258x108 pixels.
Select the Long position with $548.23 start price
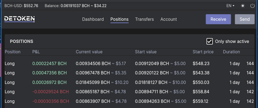[x=129, y=63]
